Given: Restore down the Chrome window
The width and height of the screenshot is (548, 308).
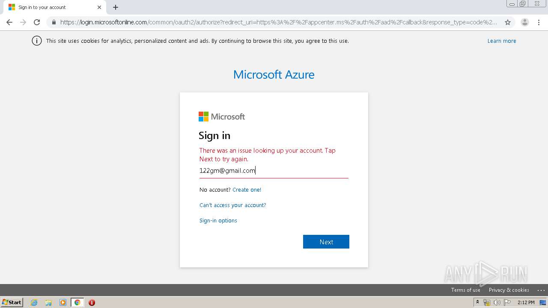Looking at the screenshot, I should tap(523, 4).
